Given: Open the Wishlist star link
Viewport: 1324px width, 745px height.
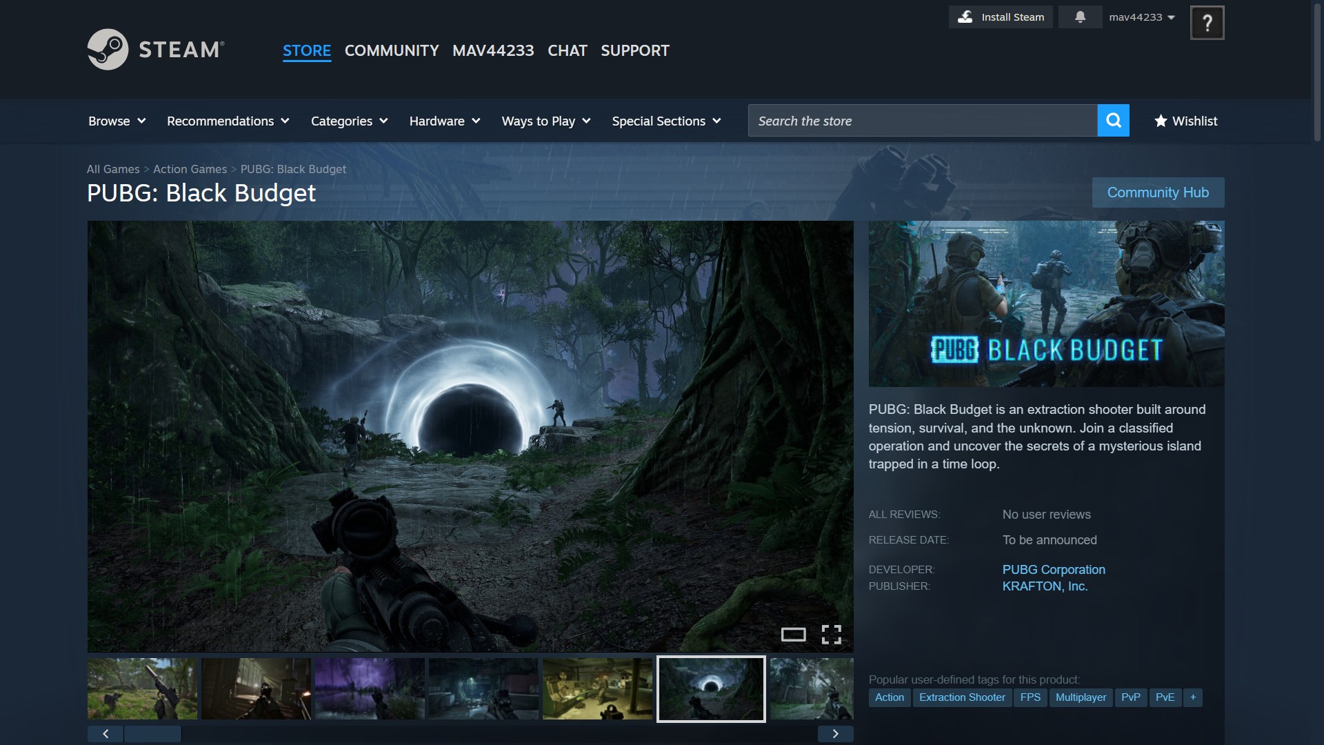Looking at the screenshot, I should 1186,121.
